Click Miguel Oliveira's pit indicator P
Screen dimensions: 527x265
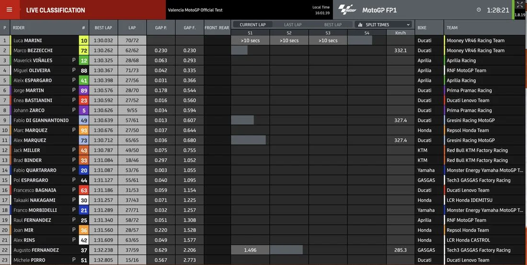(x=74, y=70)
